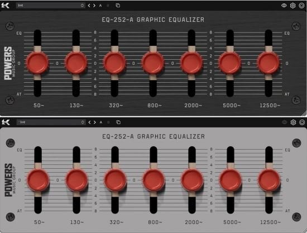Click the 800~ red slider knob on dark equalizer
The width and height of the screenshot is (307, 233).
[153, 63]
